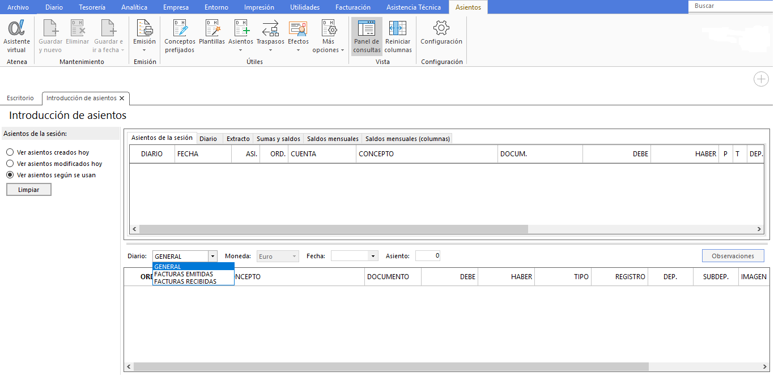774x376 pixels.
Task: Choose GENERAL in the Diario list
Action: pyautogui.click(x=193, y=267)
